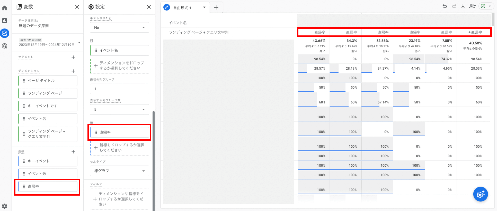The width and height of the screenshot is (497, 211).
Task: Select the ランディング ページ dimension
Action: click(x=48, y=93)
